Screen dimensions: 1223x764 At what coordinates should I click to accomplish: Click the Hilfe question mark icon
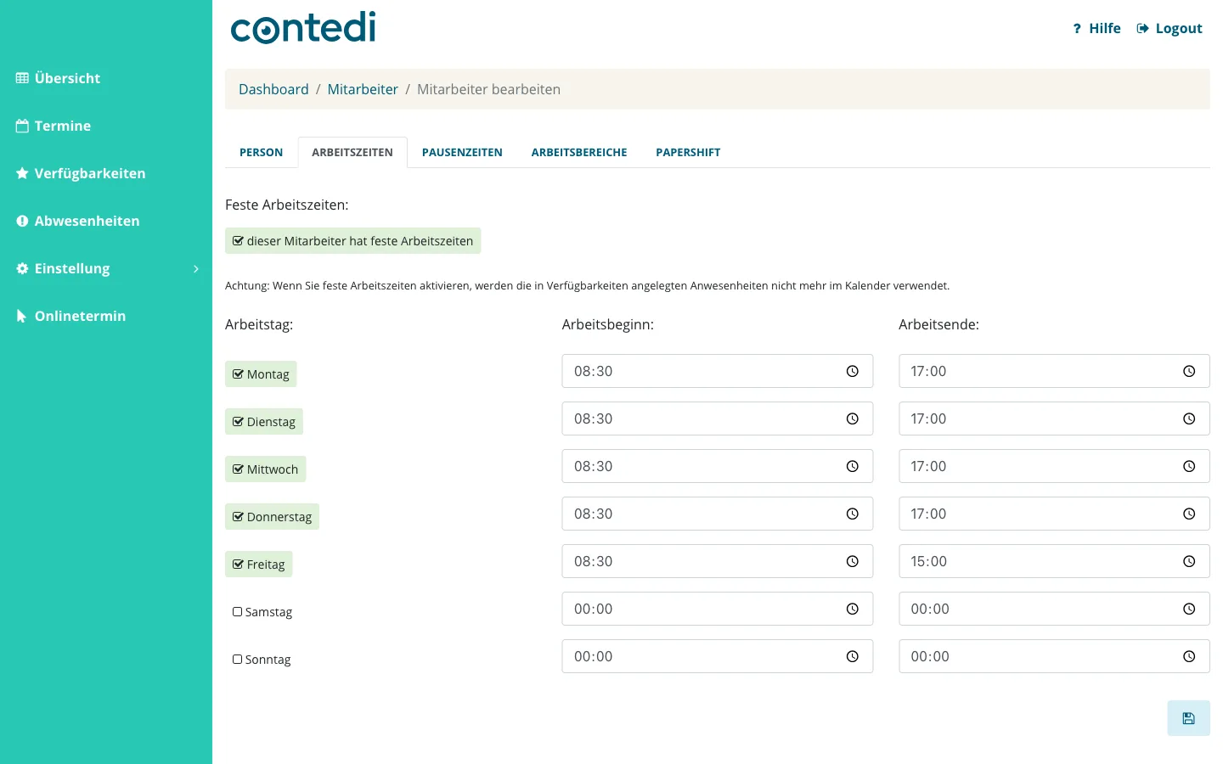click(x=1077, y=28)
